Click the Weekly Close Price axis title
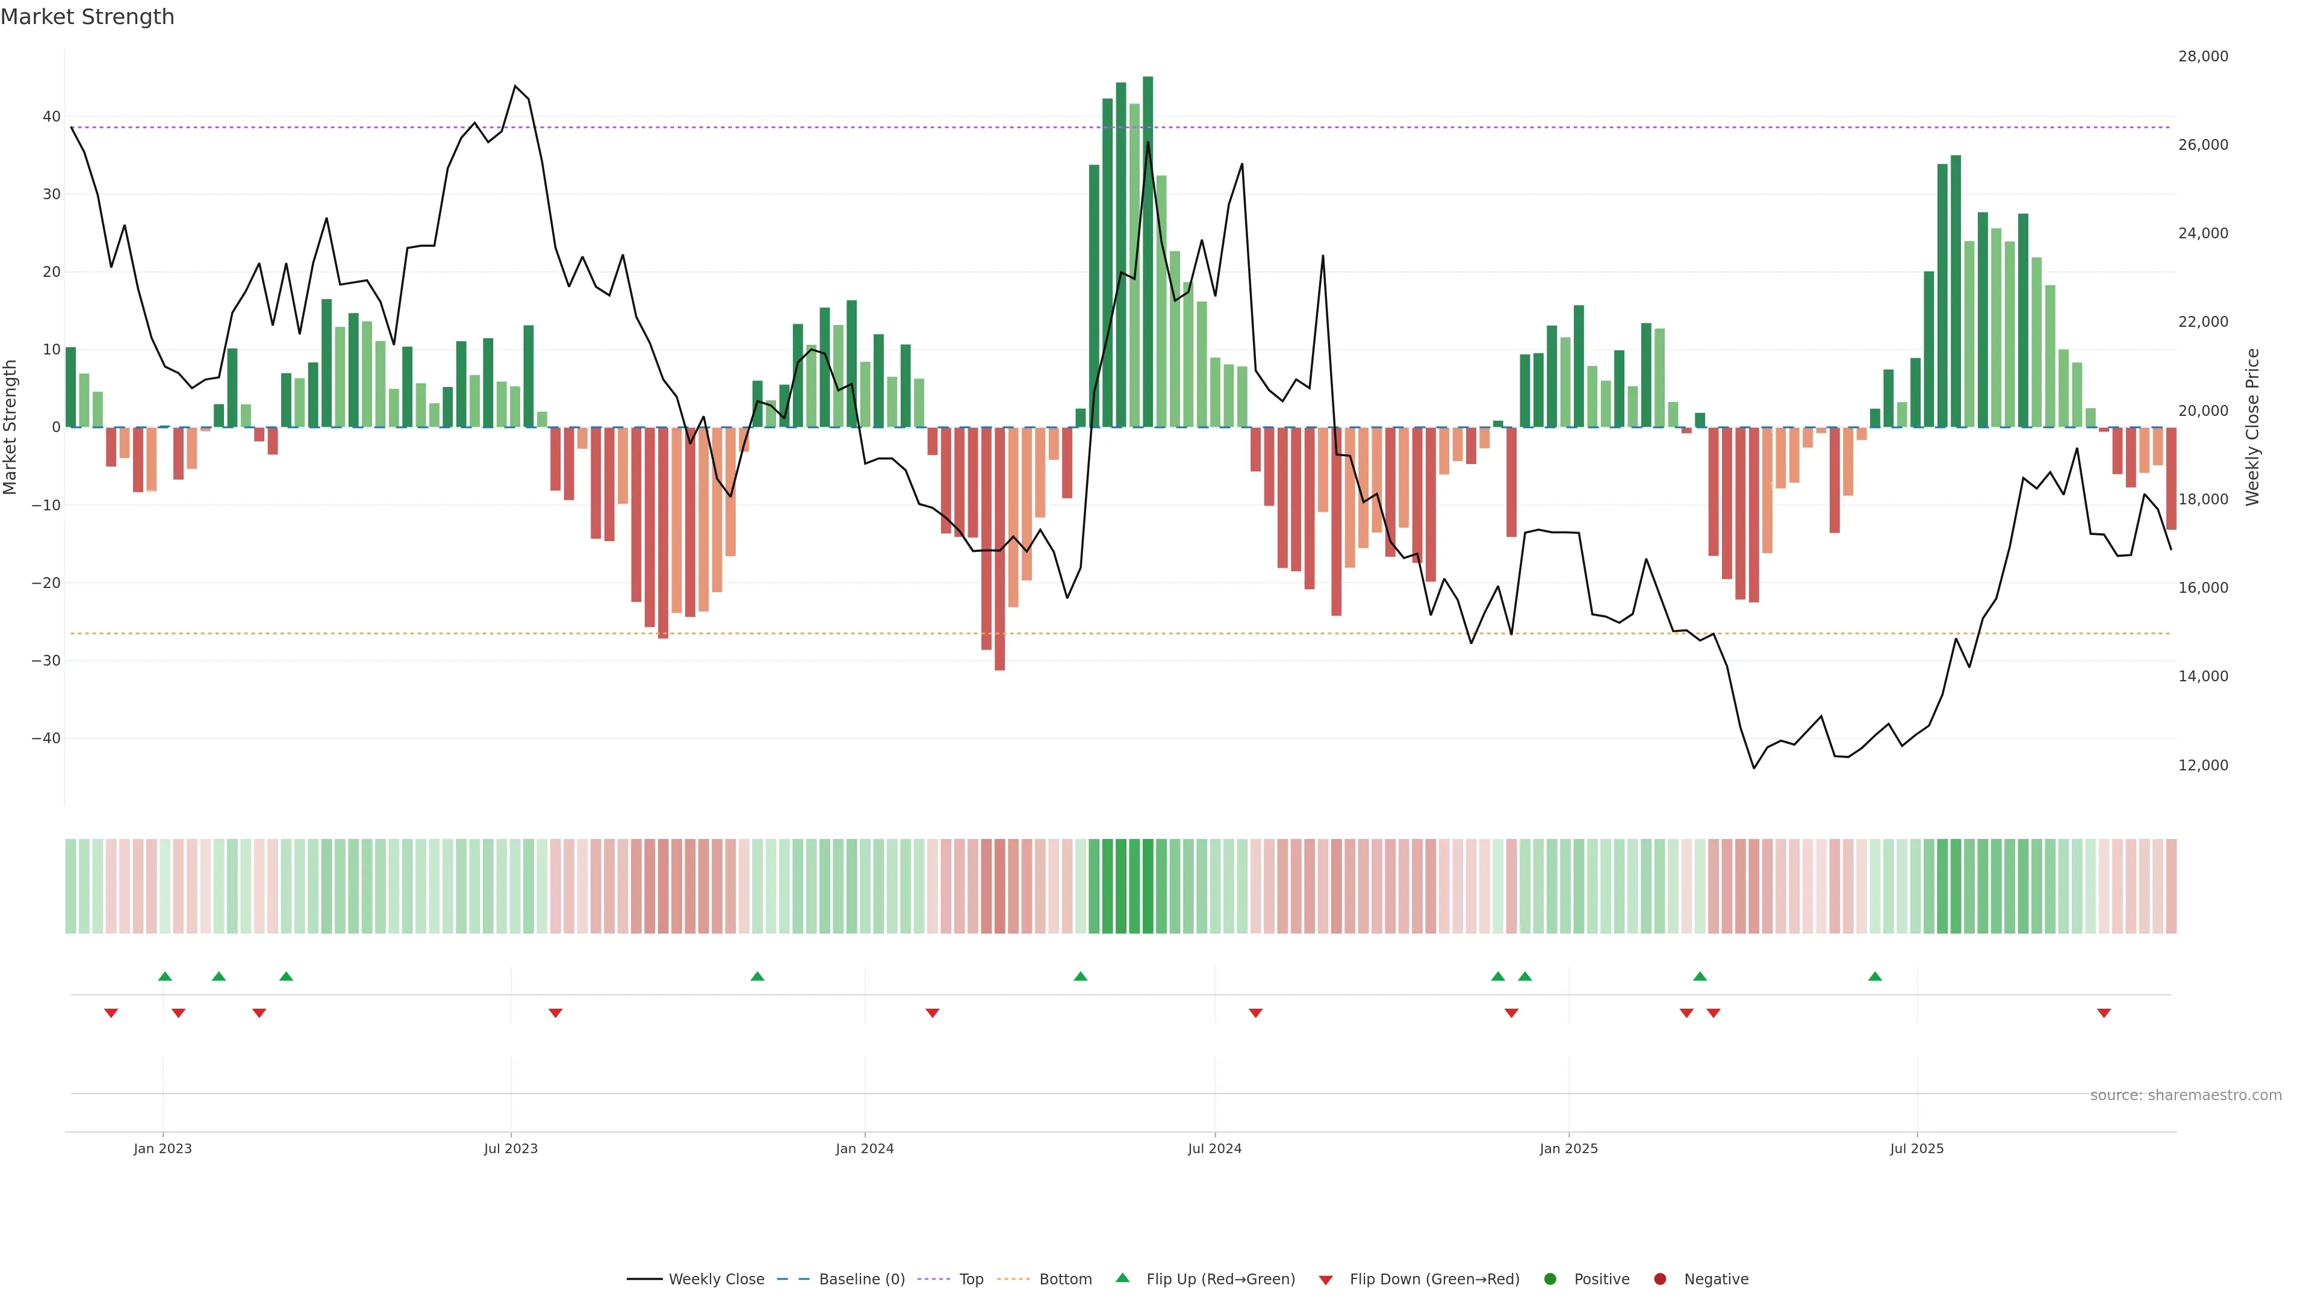 (2253, 427)
